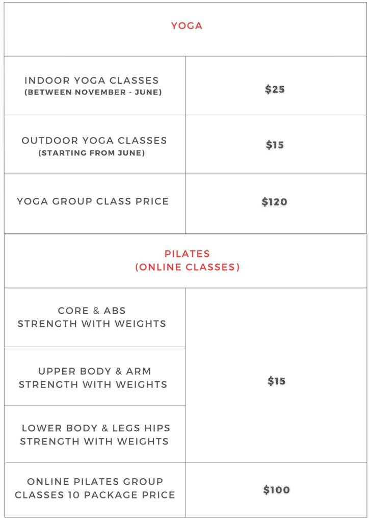Click Strength With Weights under Core & Abs
Image resolution: width=369 pixels, height=522 pixels.
[92, 324]
